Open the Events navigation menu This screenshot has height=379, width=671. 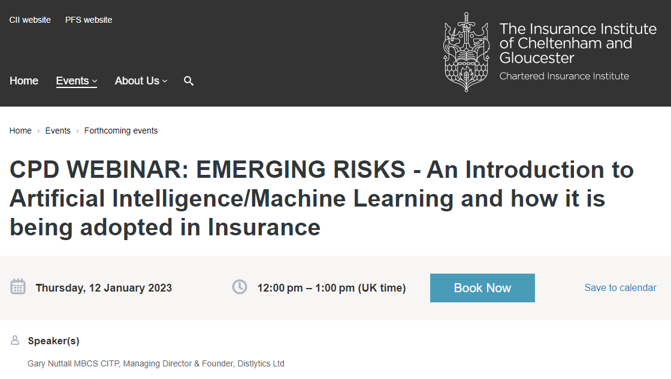[x=72, y=81]
